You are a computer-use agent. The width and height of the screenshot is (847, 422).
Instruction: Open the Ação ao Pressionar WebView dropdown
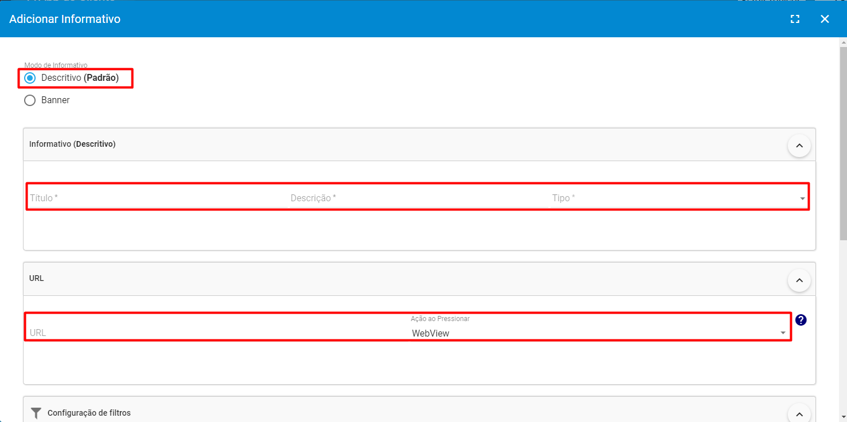click(x=600, y=333)
